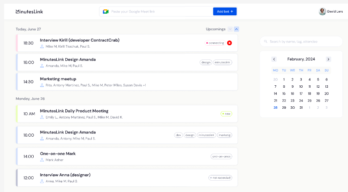
Task: Click the 10 AM time label
Action: 29,114
